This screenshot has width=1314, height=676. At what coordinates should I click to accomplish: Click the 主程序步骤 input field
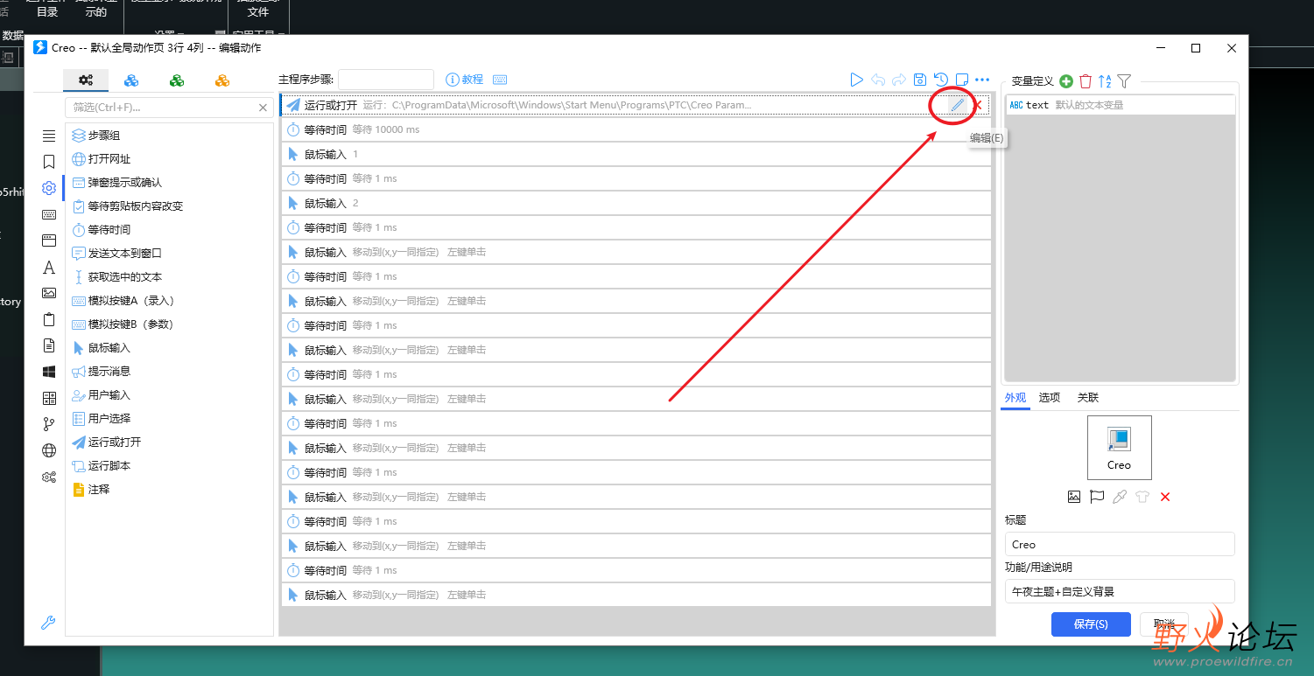[386, 80]
